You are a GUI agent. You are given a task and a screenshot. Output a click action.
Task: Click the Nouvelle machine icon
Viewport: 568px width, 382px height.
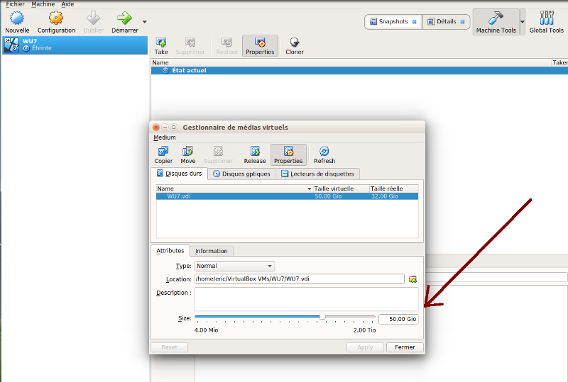click(17, 18)
